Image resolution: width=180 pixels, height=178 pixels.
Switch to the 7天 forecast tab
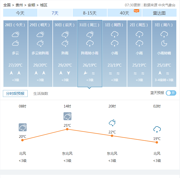[x=55, y=13]
